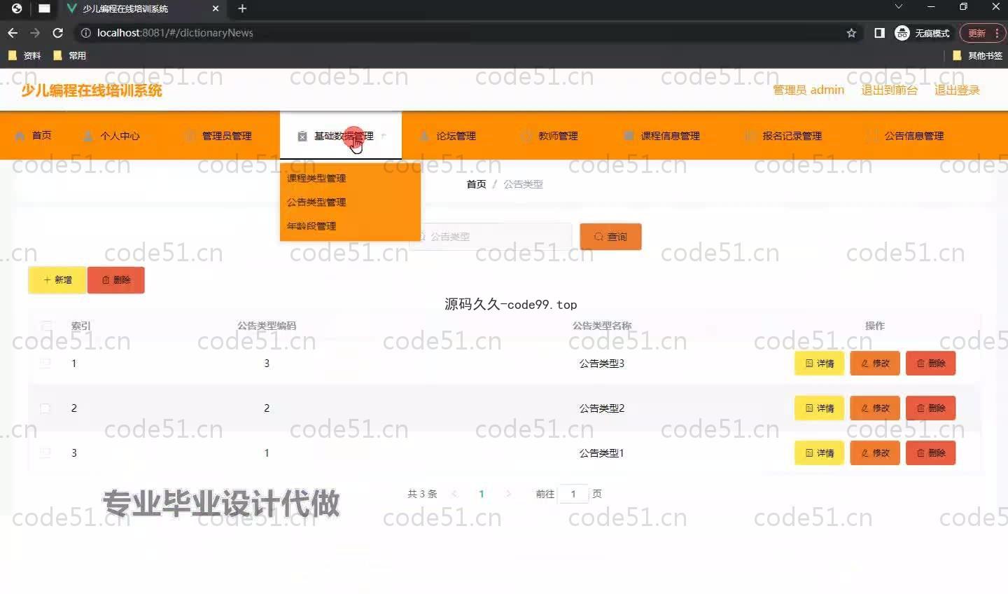
Task: Click the browser forward arrow
Action: 35,33
